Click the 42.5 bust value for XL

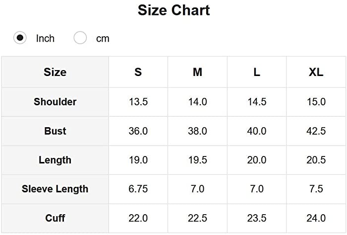coord(316,131)
